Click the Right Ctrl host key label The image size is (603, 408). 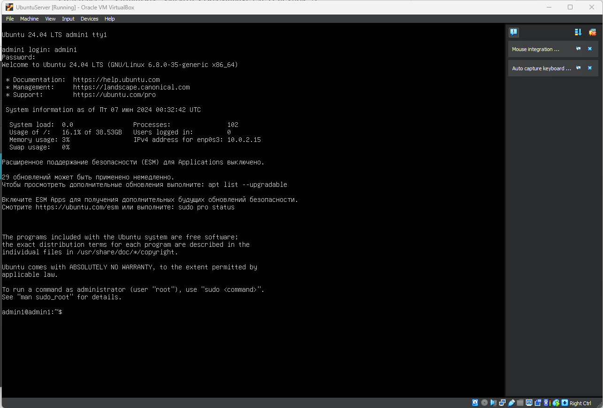coord(580,403)
